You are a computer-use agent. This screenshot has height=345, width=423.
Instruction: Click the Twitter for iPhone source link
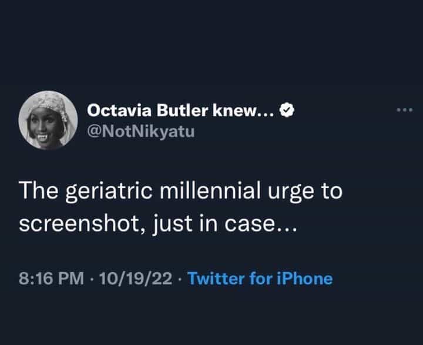[260, 278]
